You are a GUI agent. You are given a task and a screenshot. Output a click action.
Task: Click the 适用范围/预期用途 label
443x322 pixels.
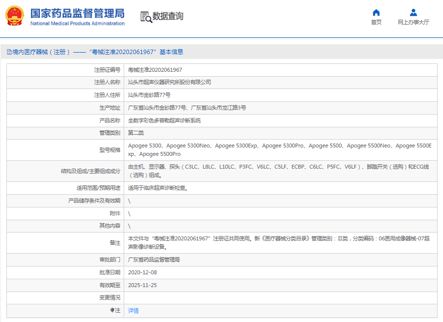(x=99, y=188)
